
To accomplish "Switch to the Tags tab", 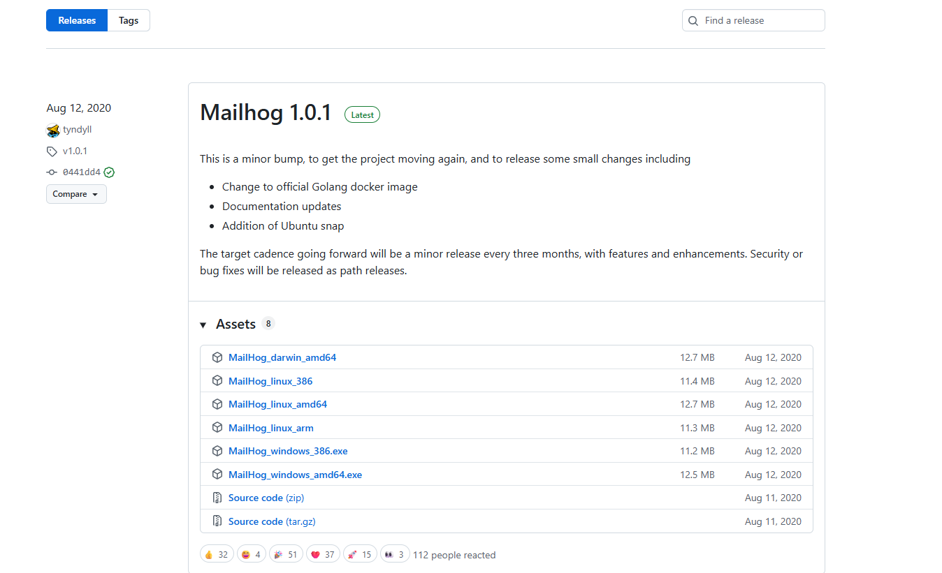I will [x=129, y=20].
